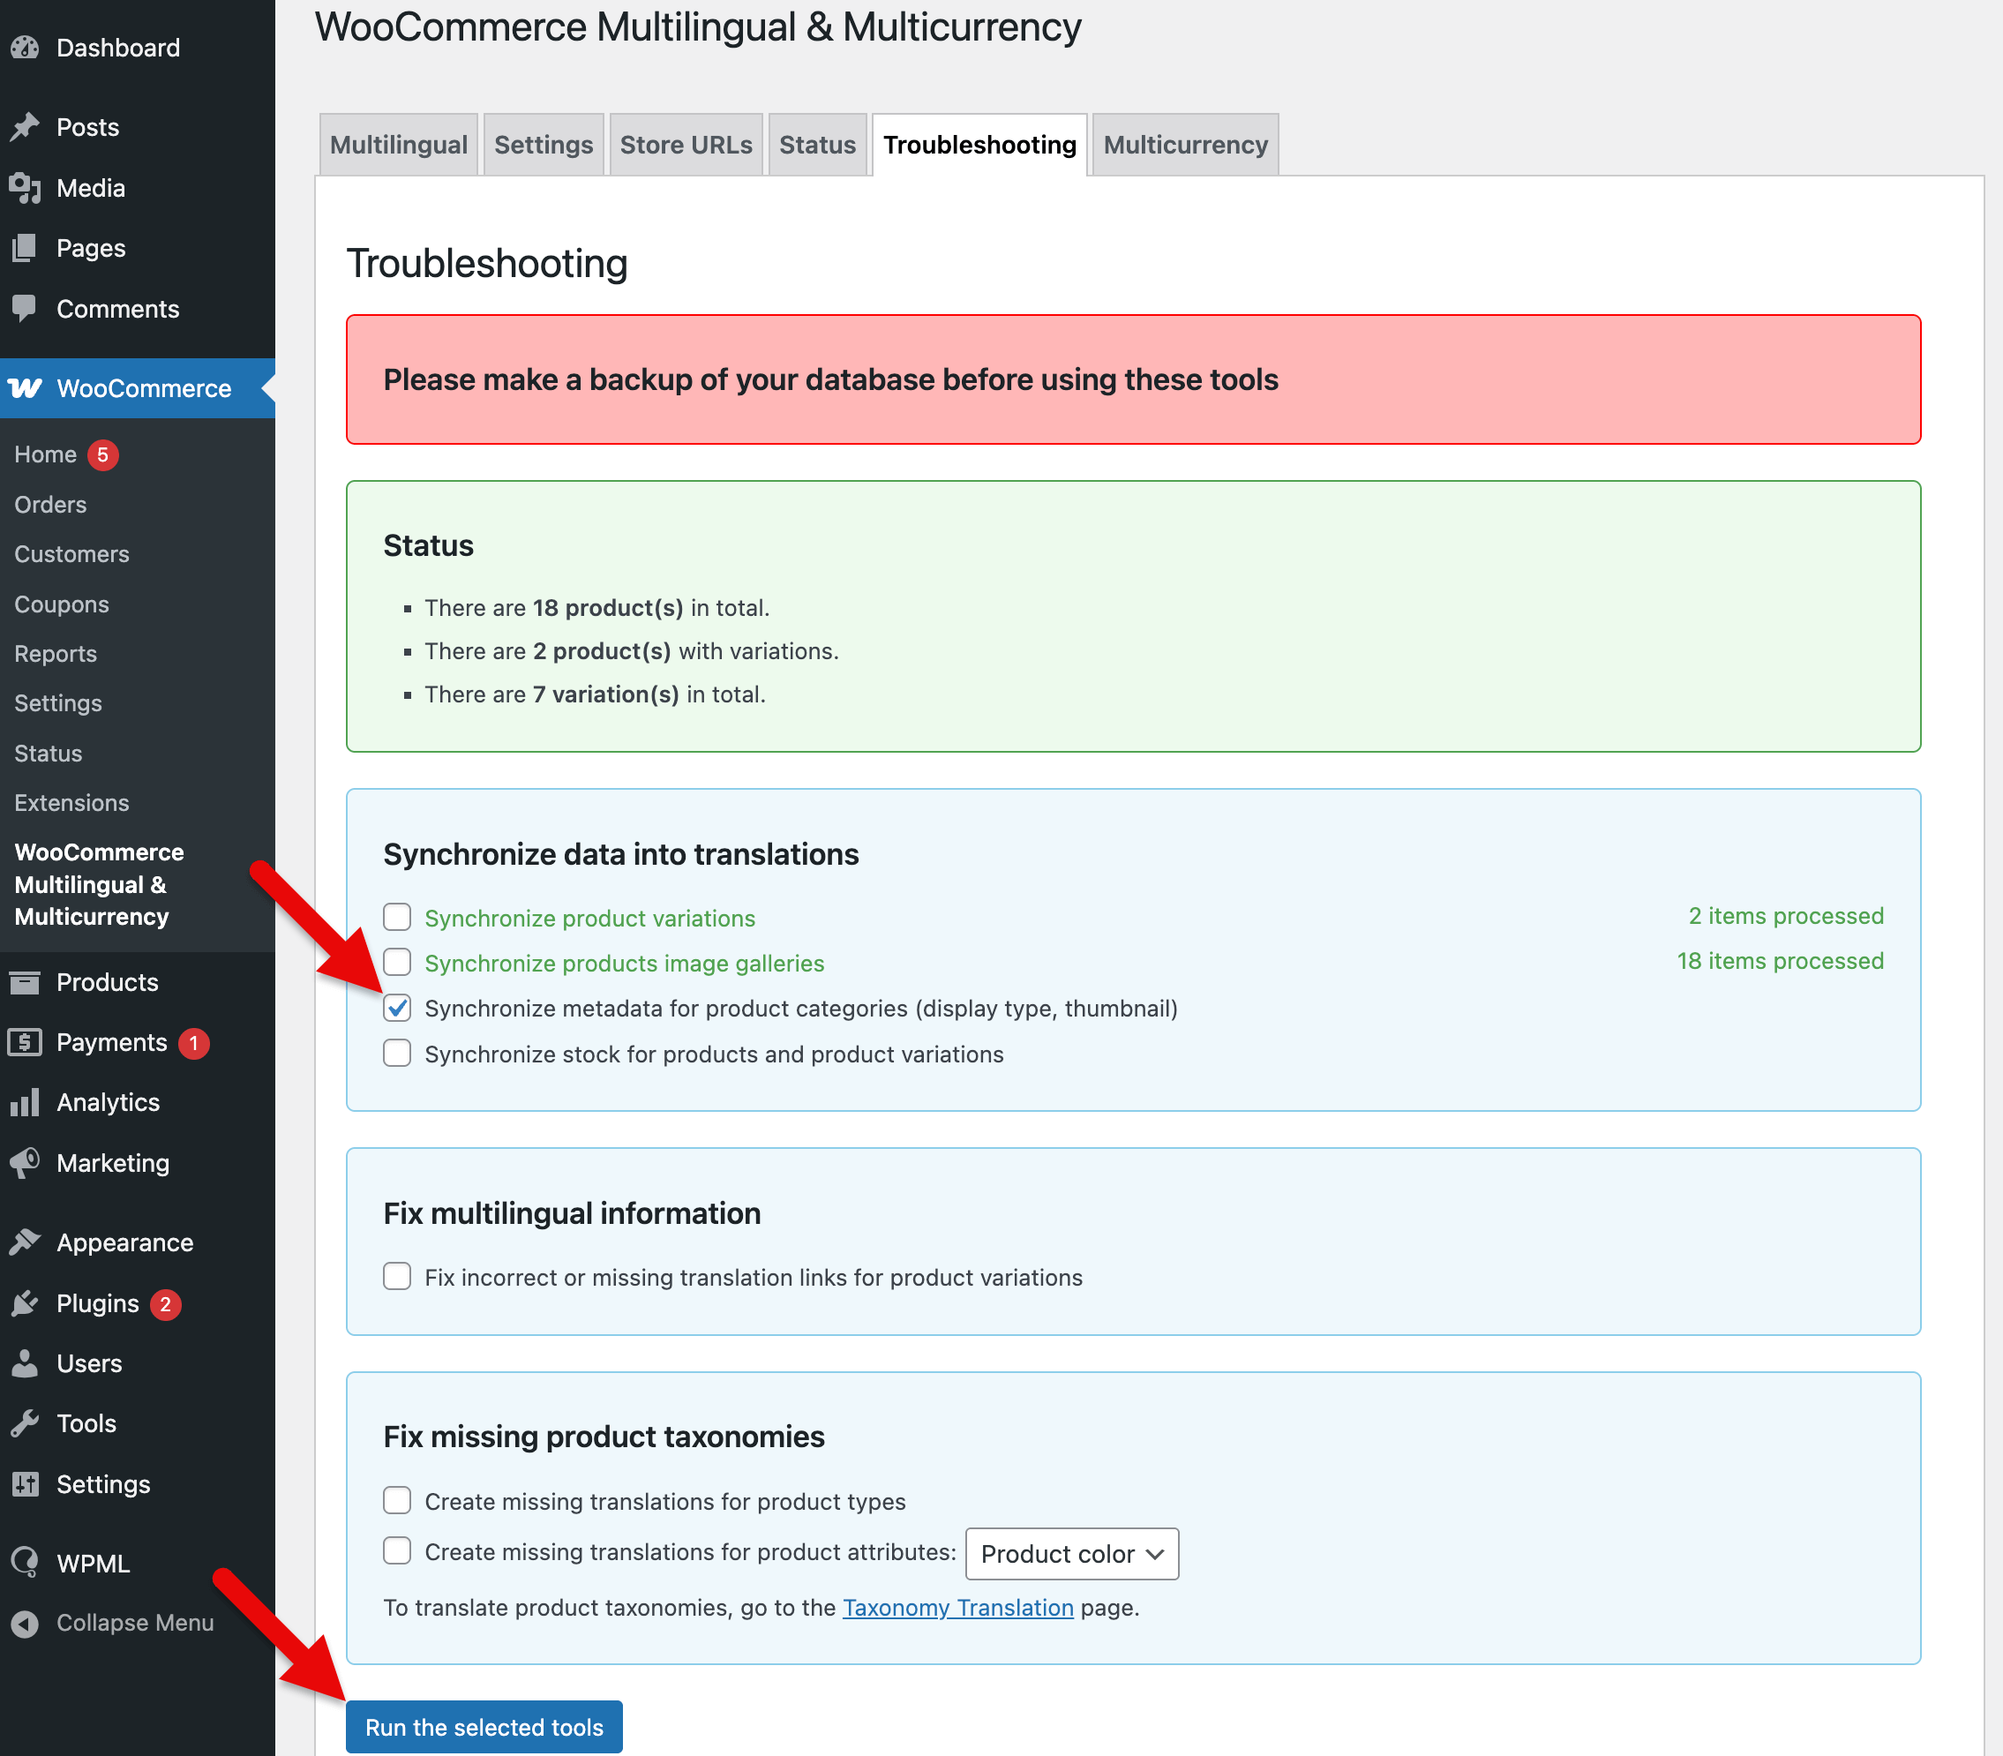Click the WPML logo icon

[x=25, y=1563]
